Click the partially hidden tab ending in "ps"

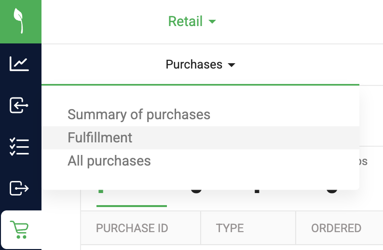click(x=363, y=161)
